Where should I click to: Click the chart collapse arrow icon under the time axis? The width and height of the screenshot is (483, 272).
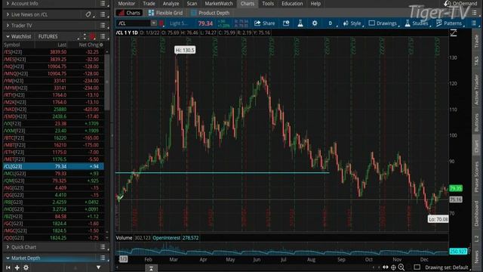(x=151, y=268)
